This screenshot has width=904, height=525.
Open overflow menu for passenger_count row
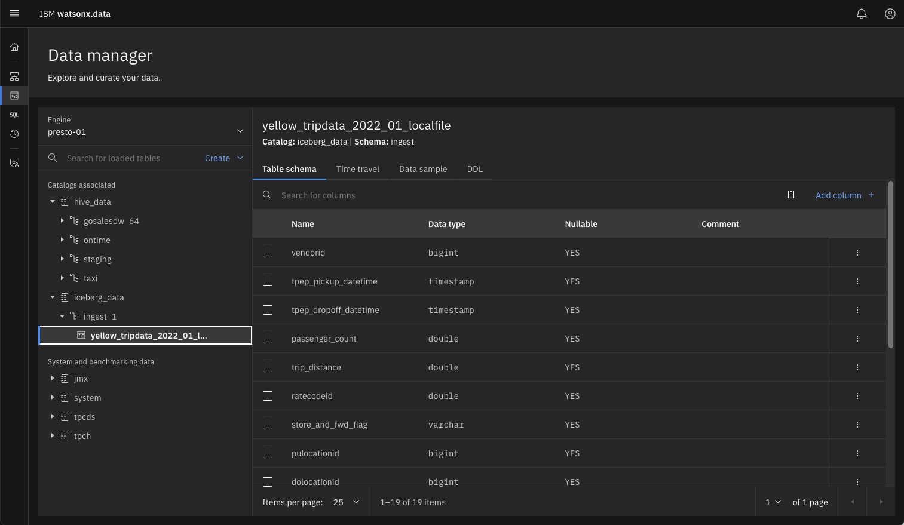click(x=857, y=339)
